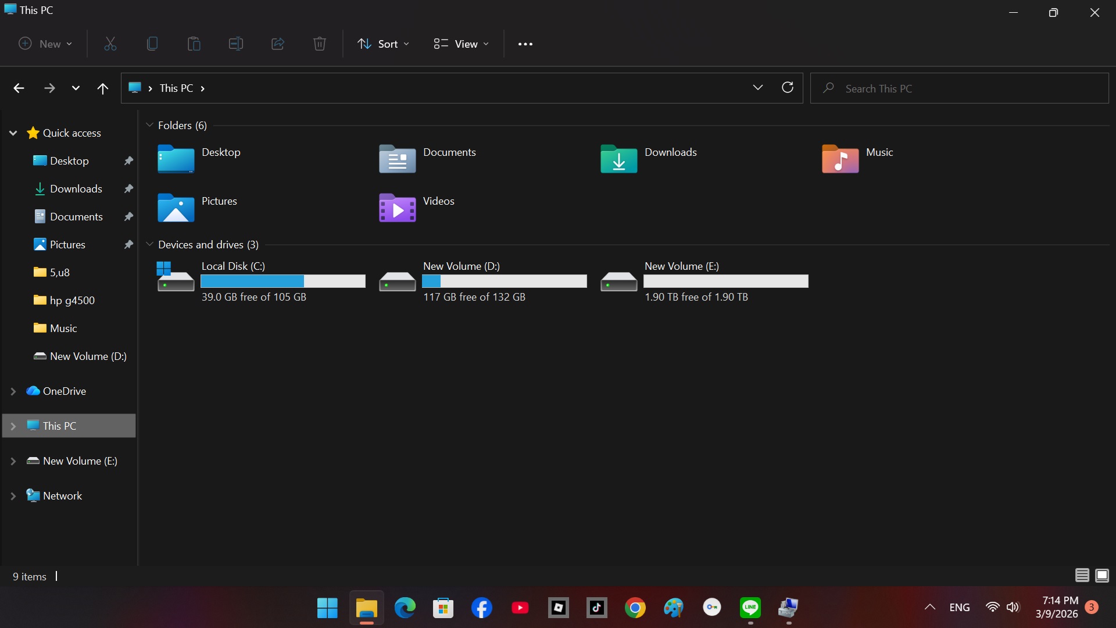Image resolution: width=1116 pixels, height=628 pixels.
Task: Unpin Desktop from Quick access
Action: tap(128, 161)
